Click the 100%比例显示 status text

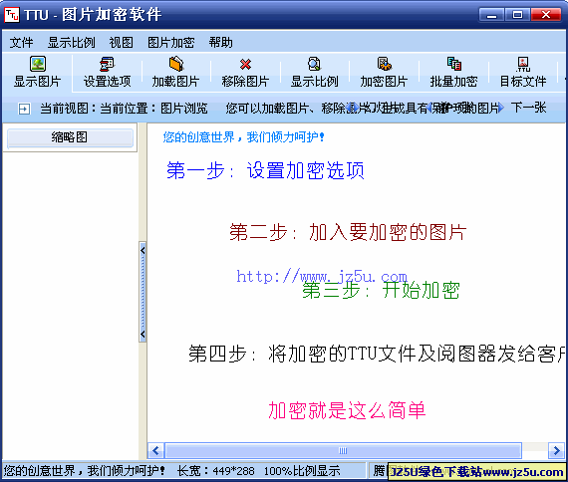[302, 471]
